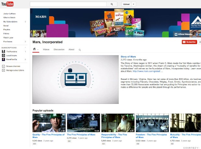201x149 pixels.
Task: Switch to the Videos tab
Action: (46, 50)
